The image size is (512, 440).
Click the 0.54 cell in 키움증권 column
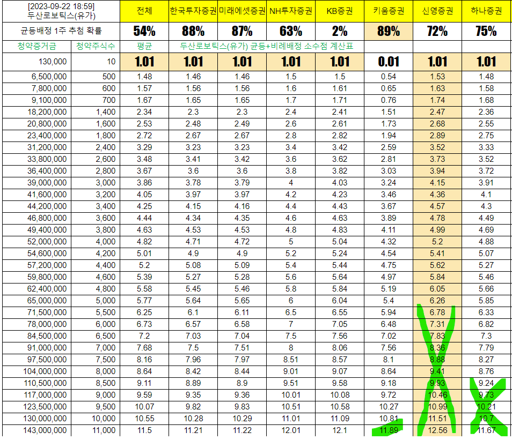(389, 77)
